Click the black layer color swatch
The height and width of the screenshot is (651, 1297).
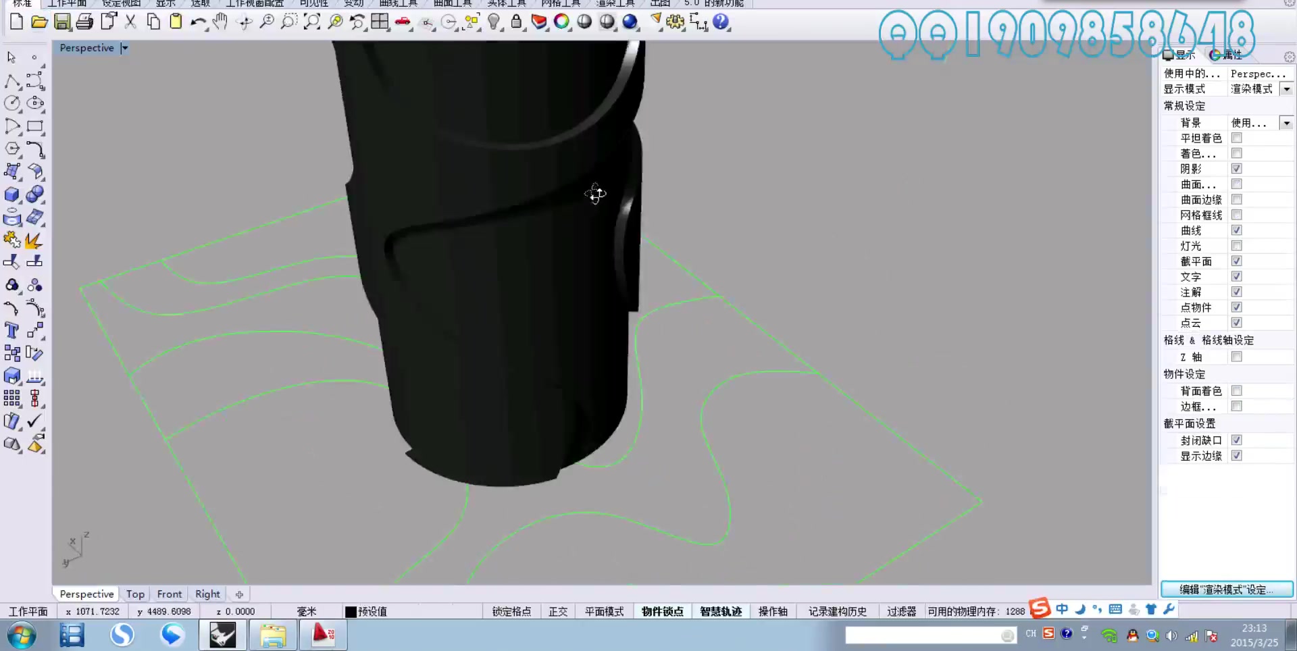pos(351,612)
